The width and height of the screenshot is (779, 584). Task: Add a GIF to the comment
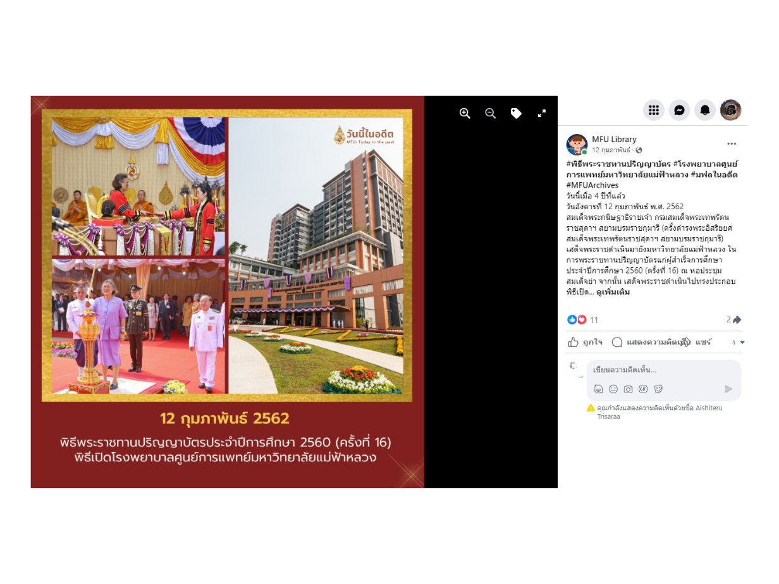643,389
